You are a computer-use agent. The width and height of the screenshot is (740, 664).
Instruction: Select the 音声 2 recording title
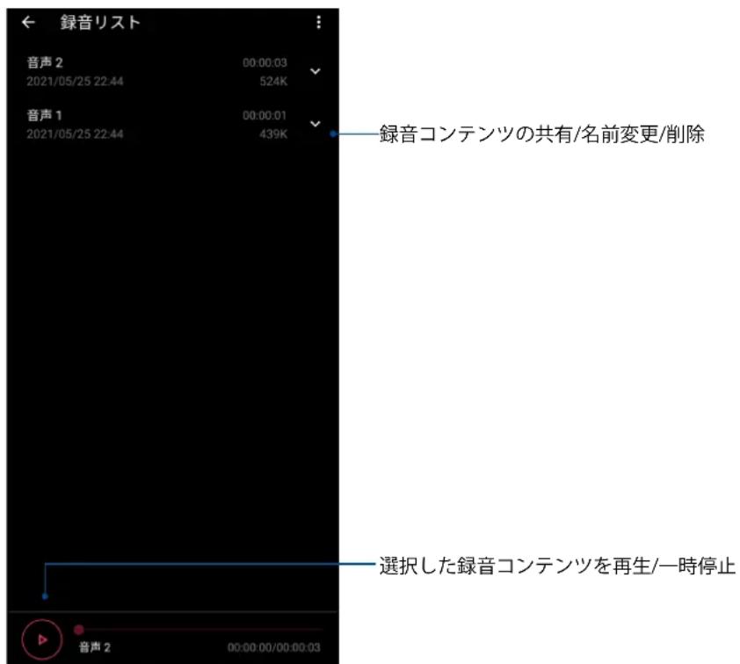pyautogui.click(x=45, y=62)
